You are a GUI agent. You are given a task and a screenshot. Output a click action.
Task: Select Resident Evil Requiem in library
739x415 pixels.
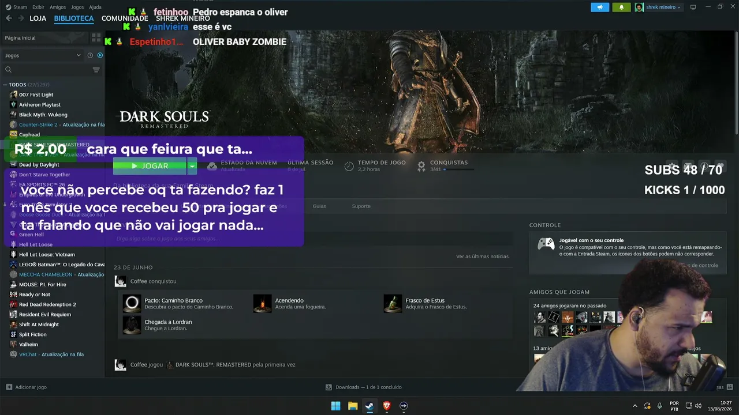[x=45, y=315]
